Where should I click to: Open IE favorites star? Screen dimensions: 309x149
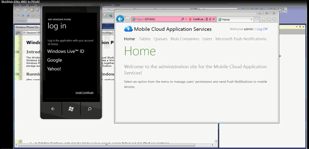point(269,19)
